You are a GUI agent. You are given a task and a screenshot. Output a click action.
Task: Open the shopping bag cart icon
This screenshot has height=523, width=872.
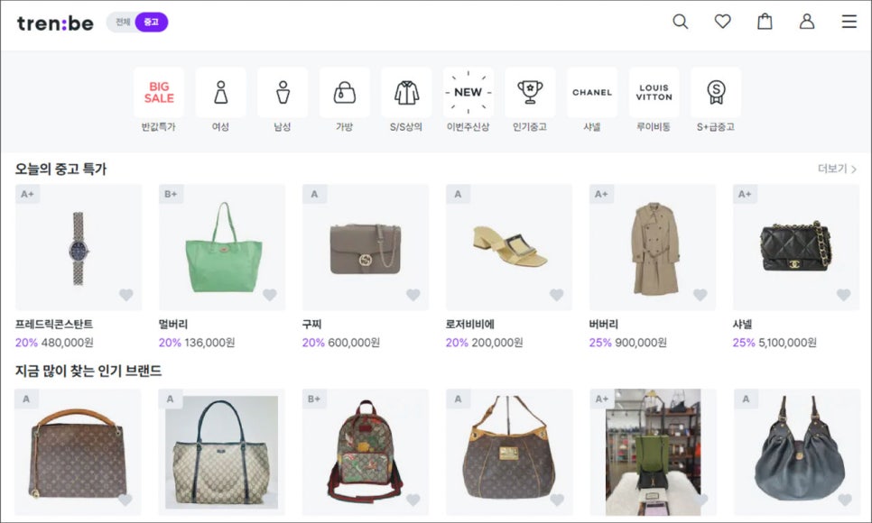click(x=765, y=22)
